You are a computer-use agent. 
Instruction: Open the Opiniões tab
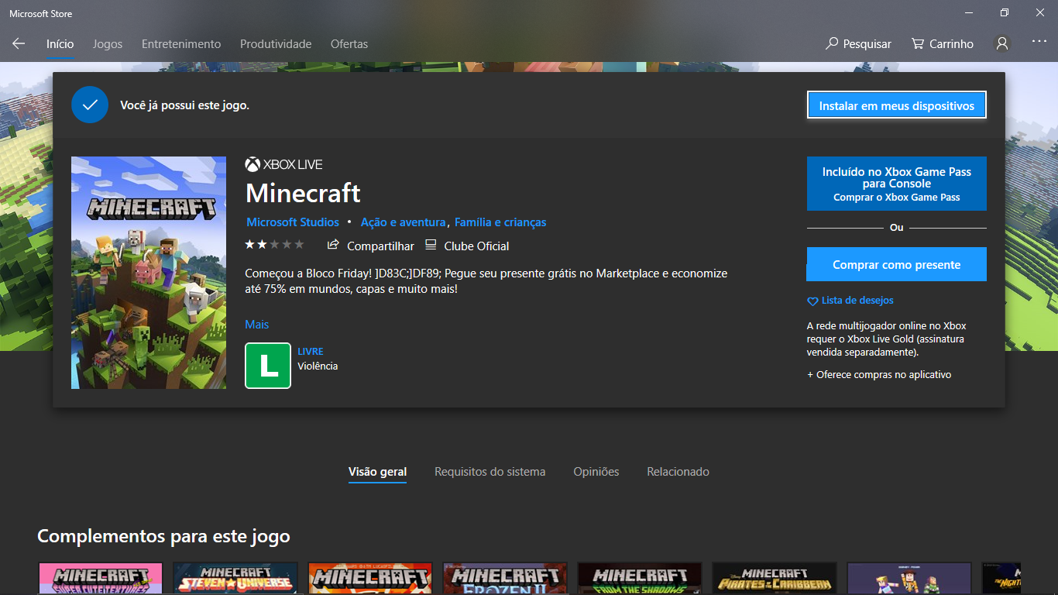(596, 472)
